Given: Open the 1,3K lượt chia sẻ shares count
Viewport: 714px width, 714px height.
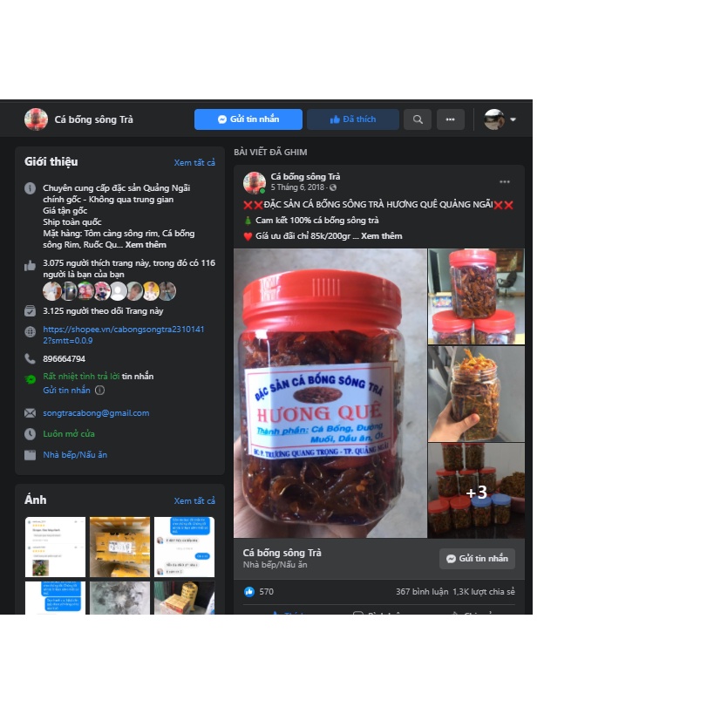Looking at the screenshot, I should tap(484, 591).
